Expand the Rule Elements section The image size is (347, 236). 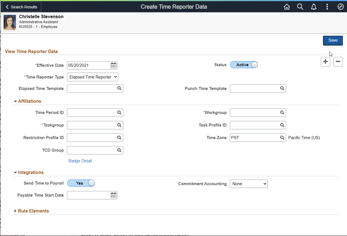click(32, 211)
